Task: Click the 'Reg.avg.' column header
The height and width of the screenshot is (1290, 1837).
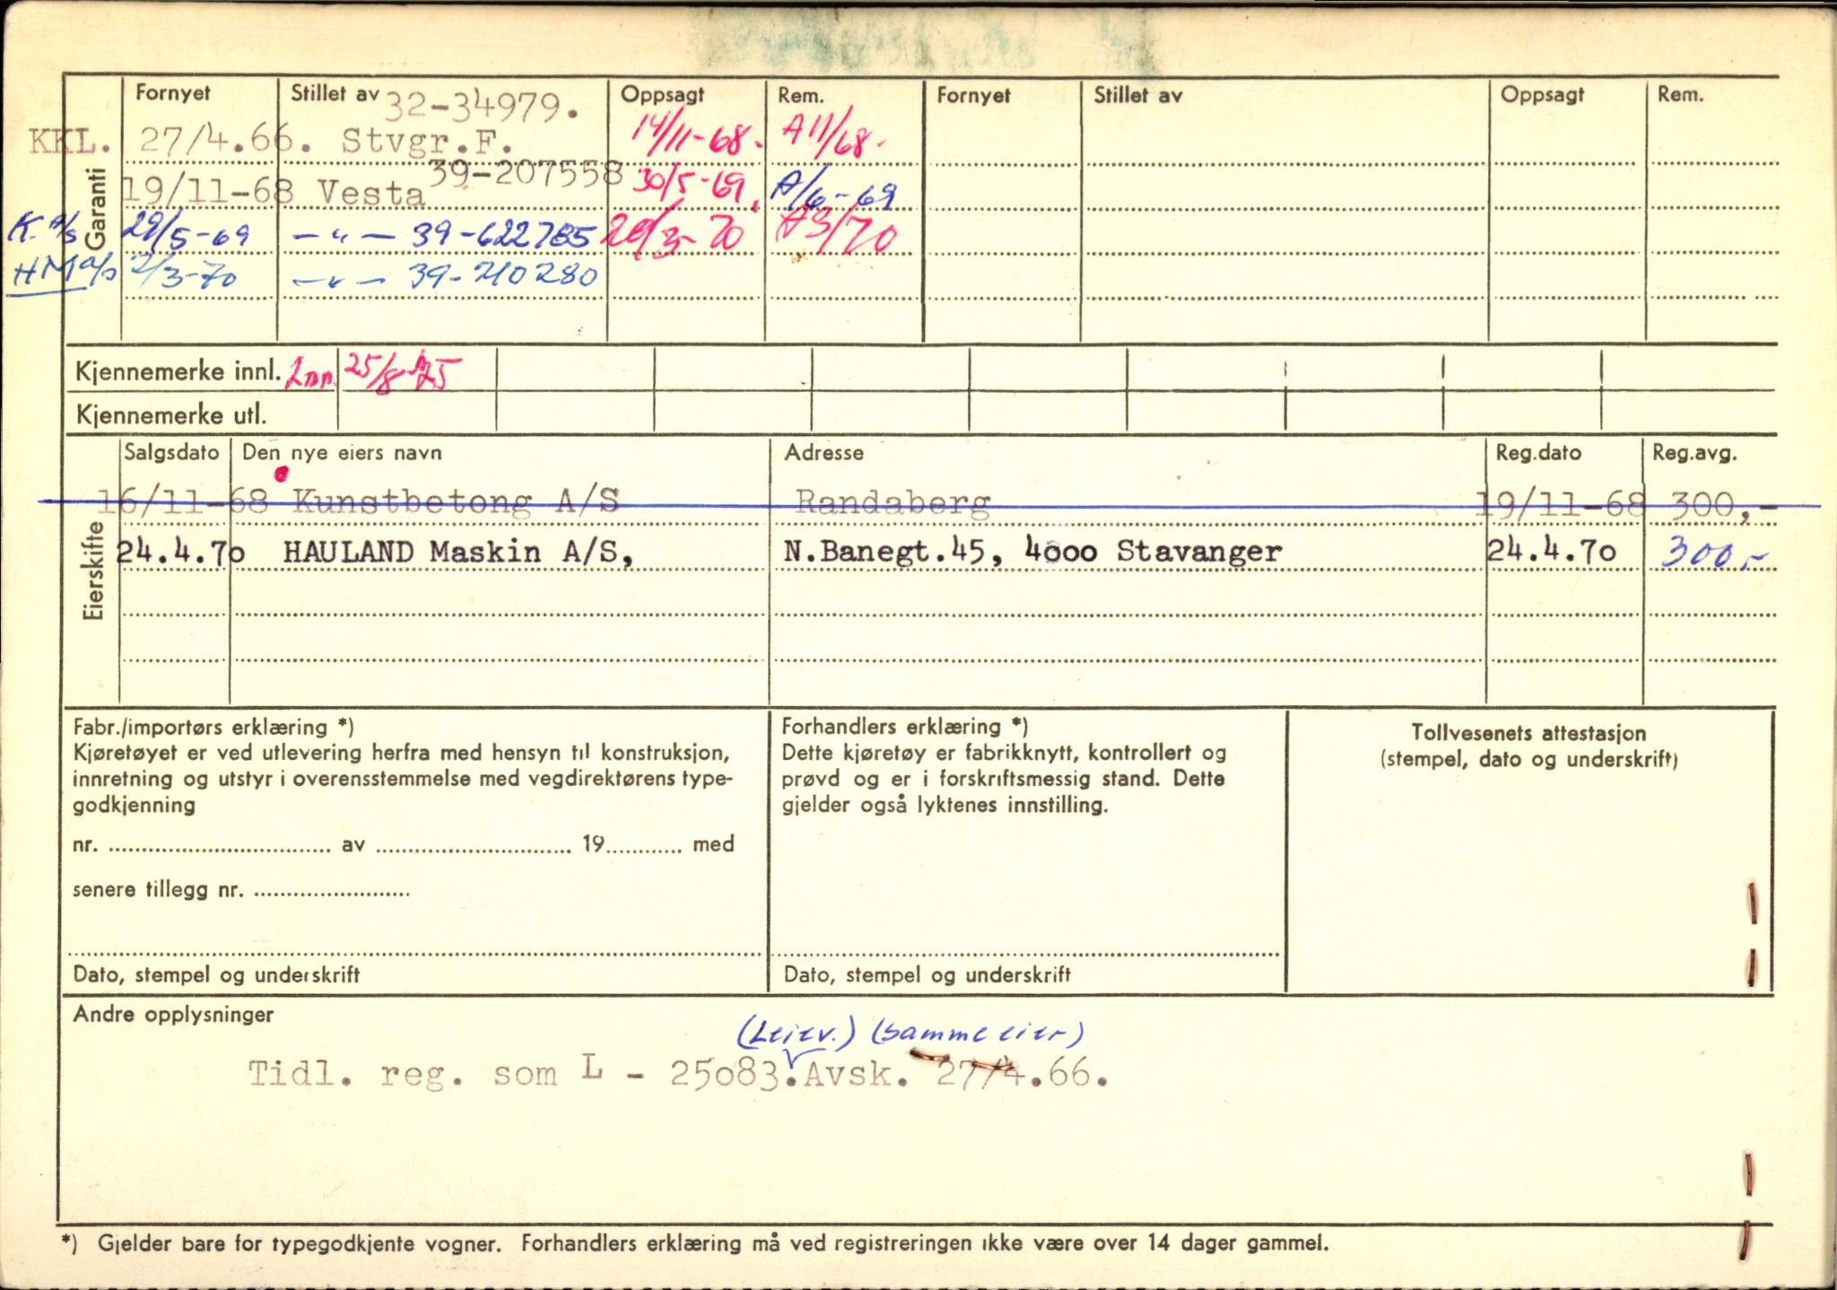Action: coord(1694,454)
